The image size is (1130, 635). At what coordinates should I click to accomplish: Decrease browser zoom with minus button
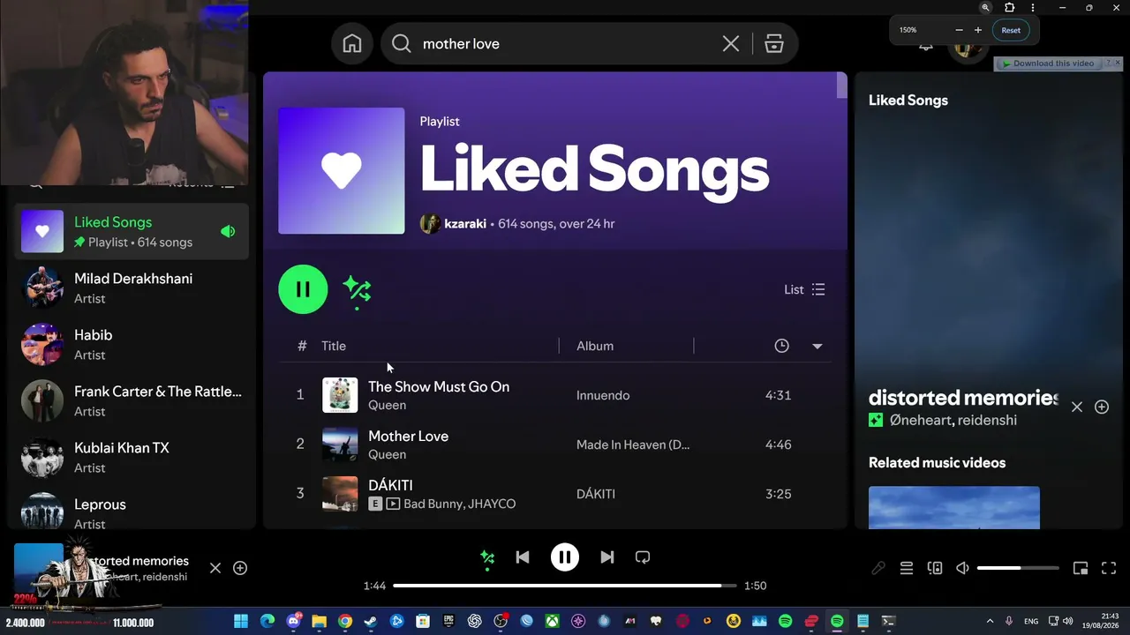click(x=959, y=30)
